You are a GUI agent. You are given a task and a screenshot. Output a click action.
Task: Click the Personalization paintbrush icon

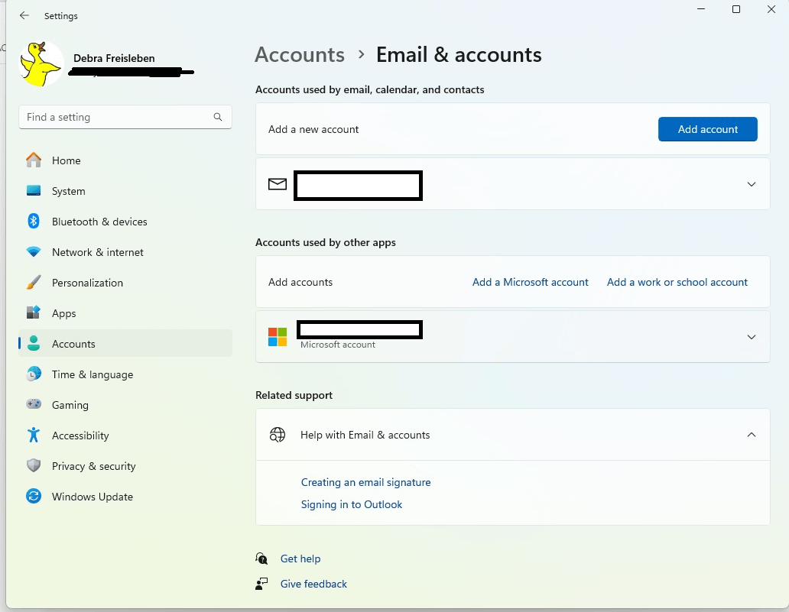click(x=34, y=282)
